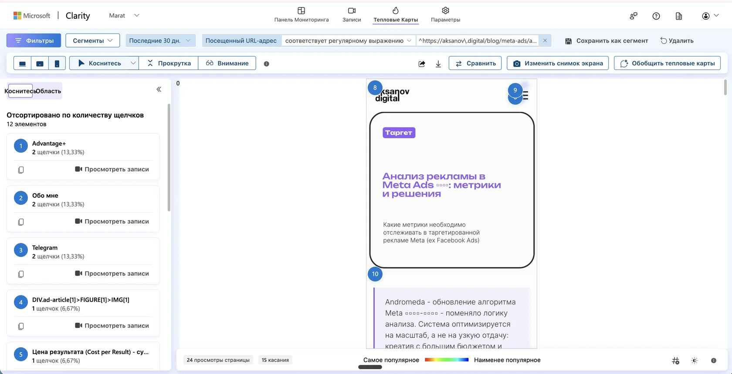Expand the Сегменты dropdown
732x374 pixels.
coord(93,40)
